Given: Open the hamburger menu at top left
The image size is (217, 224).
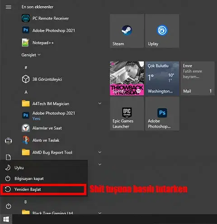Looking at the screenshot, I should [x=9, y=7].
